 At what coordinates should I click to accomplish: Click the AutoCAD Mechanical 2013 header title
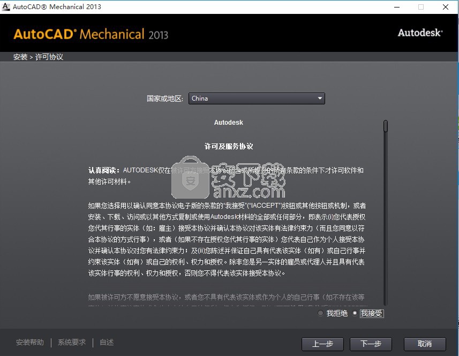[x=91, y=34]
